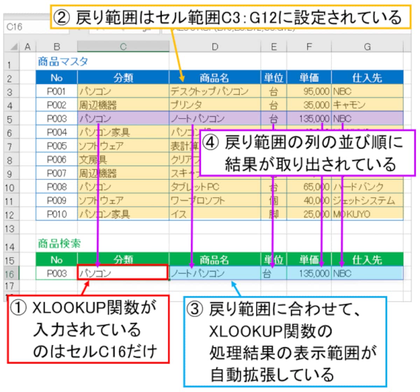Viewport: 420px width, 392px height.
Task: Select the P009 cell
Action: 57,201
